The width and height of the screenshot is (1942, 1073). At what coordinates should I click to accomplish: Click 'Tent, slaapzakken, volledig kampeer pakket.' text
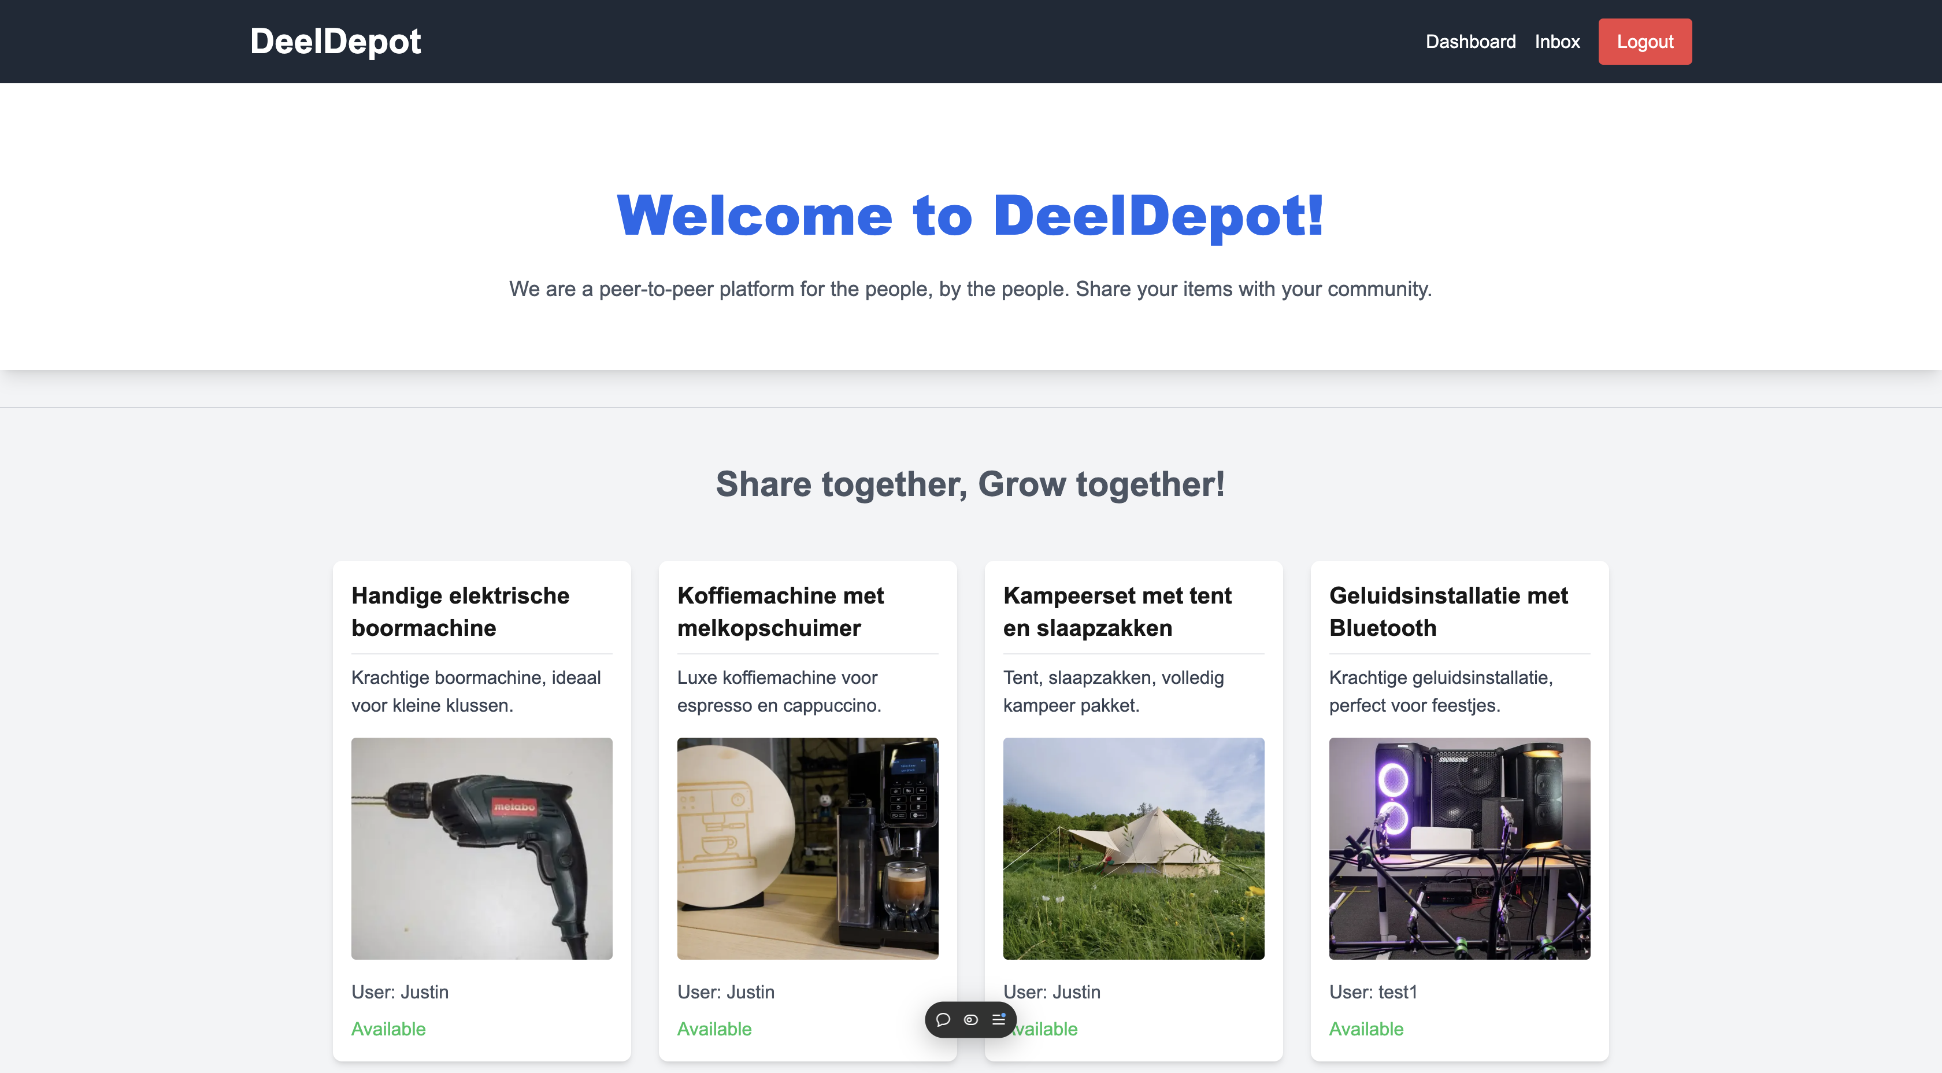(x=1114, y=691)
